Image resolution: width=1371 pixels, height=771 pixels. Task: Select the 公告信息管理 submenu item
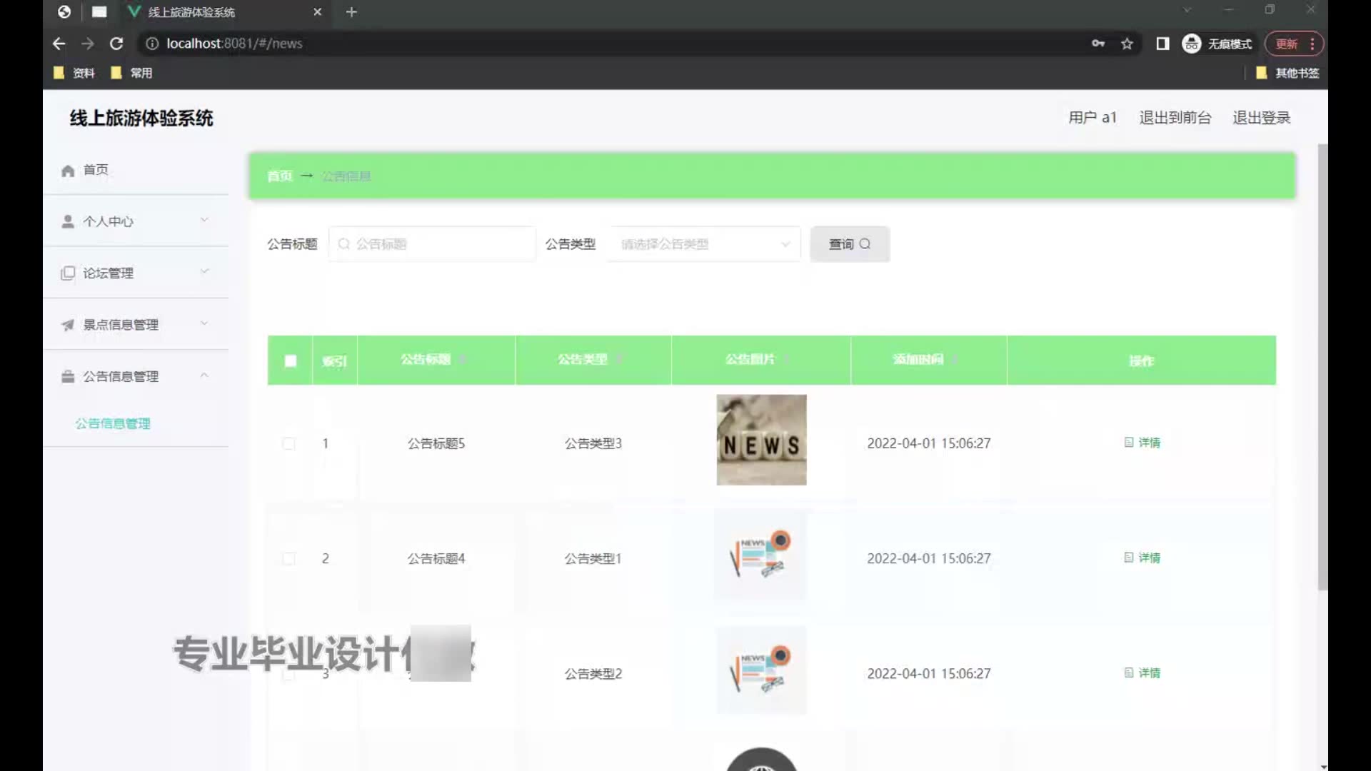pos(113,423)
